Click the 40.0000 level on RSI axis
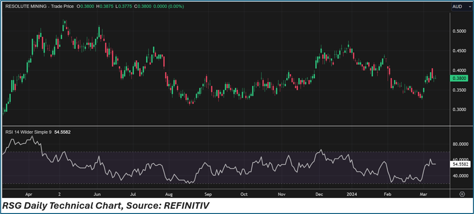Screen dimensions: 474x214 click(x=460, y=176)
